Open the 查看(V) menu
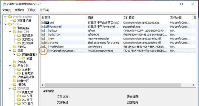The width and height of the screenshot is (199, 106). 19,10
